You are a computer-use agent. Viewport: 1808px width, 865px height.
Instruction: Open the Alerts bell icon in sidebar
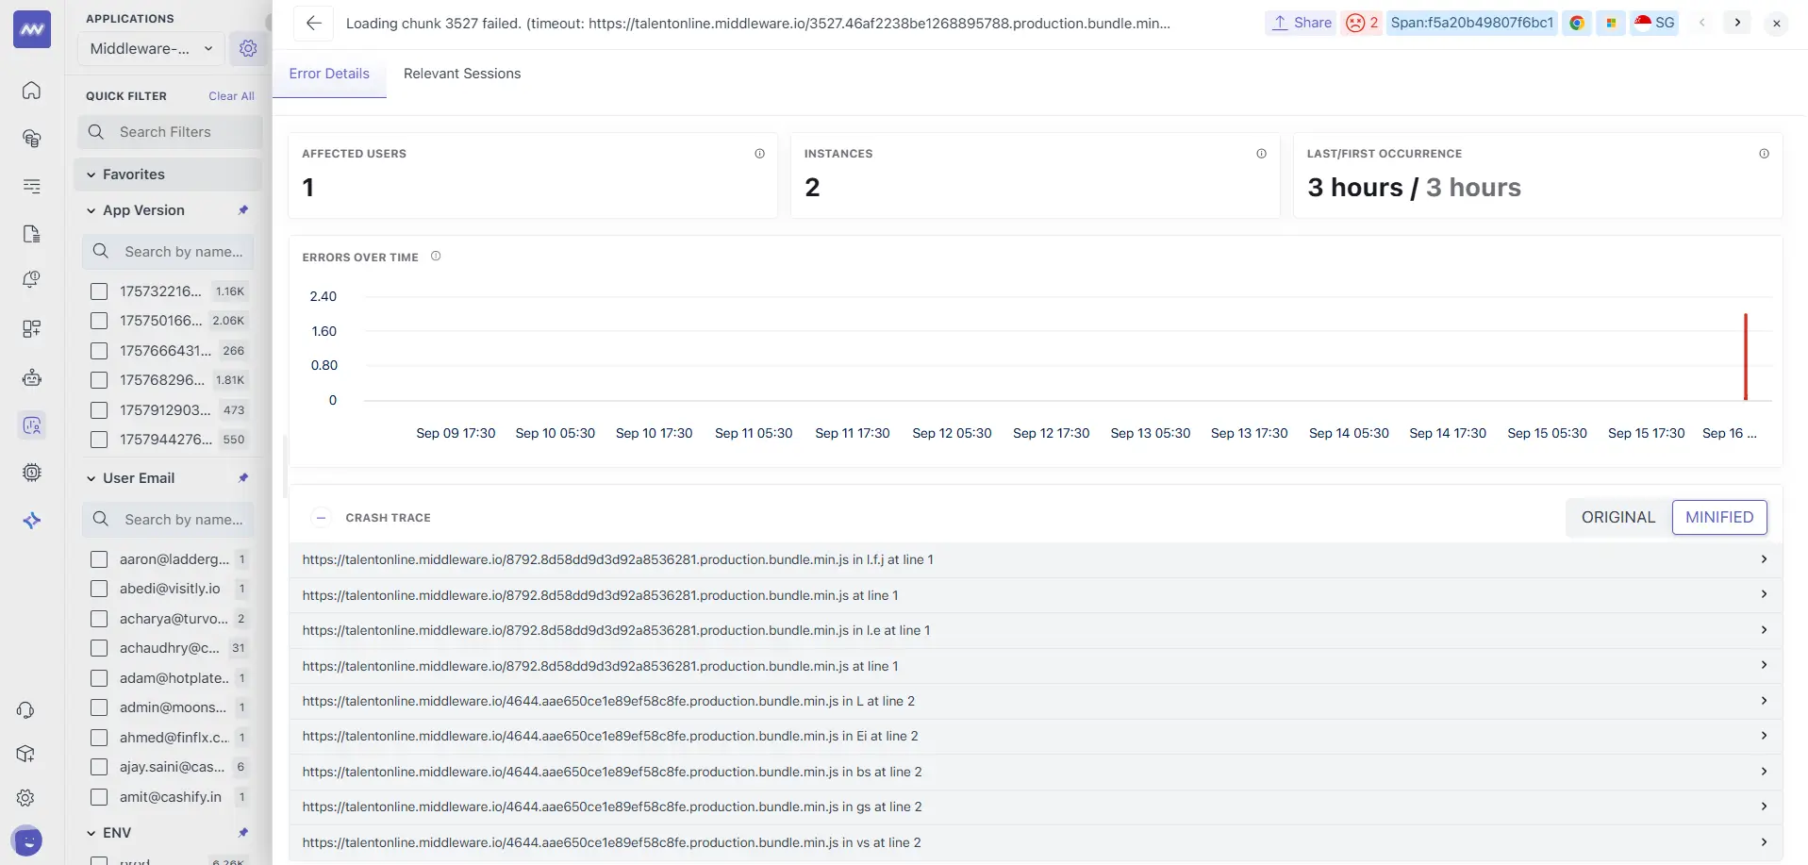point(31,278)
